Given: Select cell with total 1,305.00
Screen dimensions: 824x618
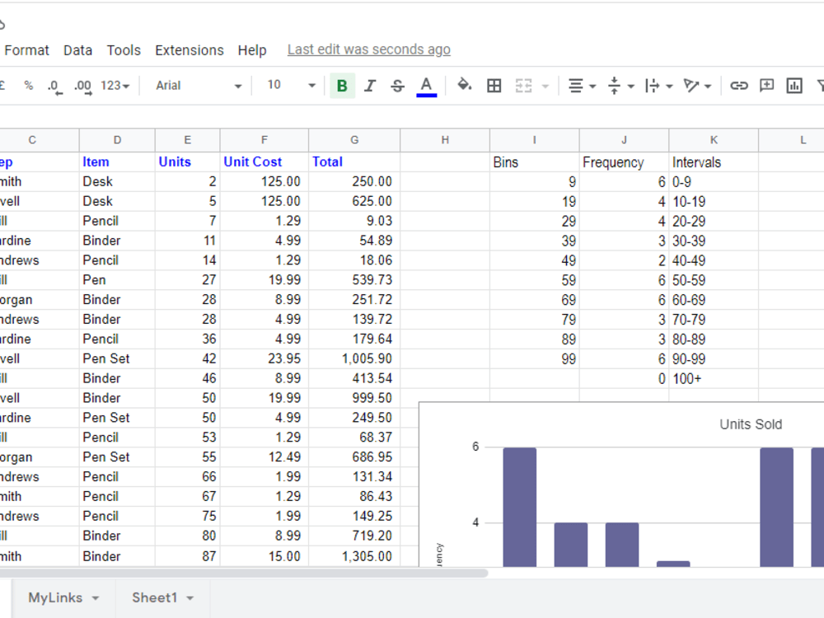Looking at the screenshot, I should tap(354, 556).
